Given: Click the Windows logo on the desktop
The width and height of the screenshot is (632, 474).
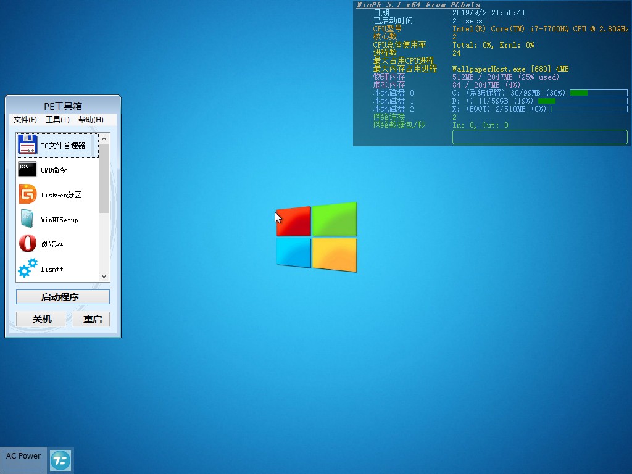Looking at the screenshot, I should 317,237.
